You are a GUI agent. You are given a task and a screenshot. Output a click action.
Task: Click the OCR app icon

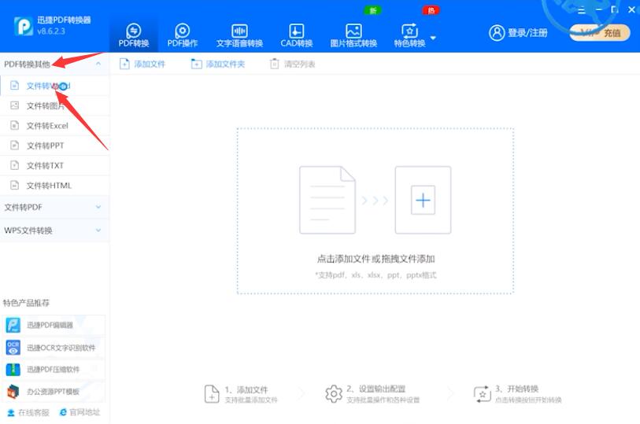[13, 348]
